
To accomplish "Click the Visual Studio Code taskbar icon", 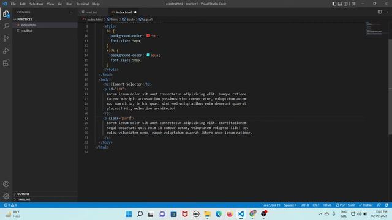I will click(x=241, y=214).
